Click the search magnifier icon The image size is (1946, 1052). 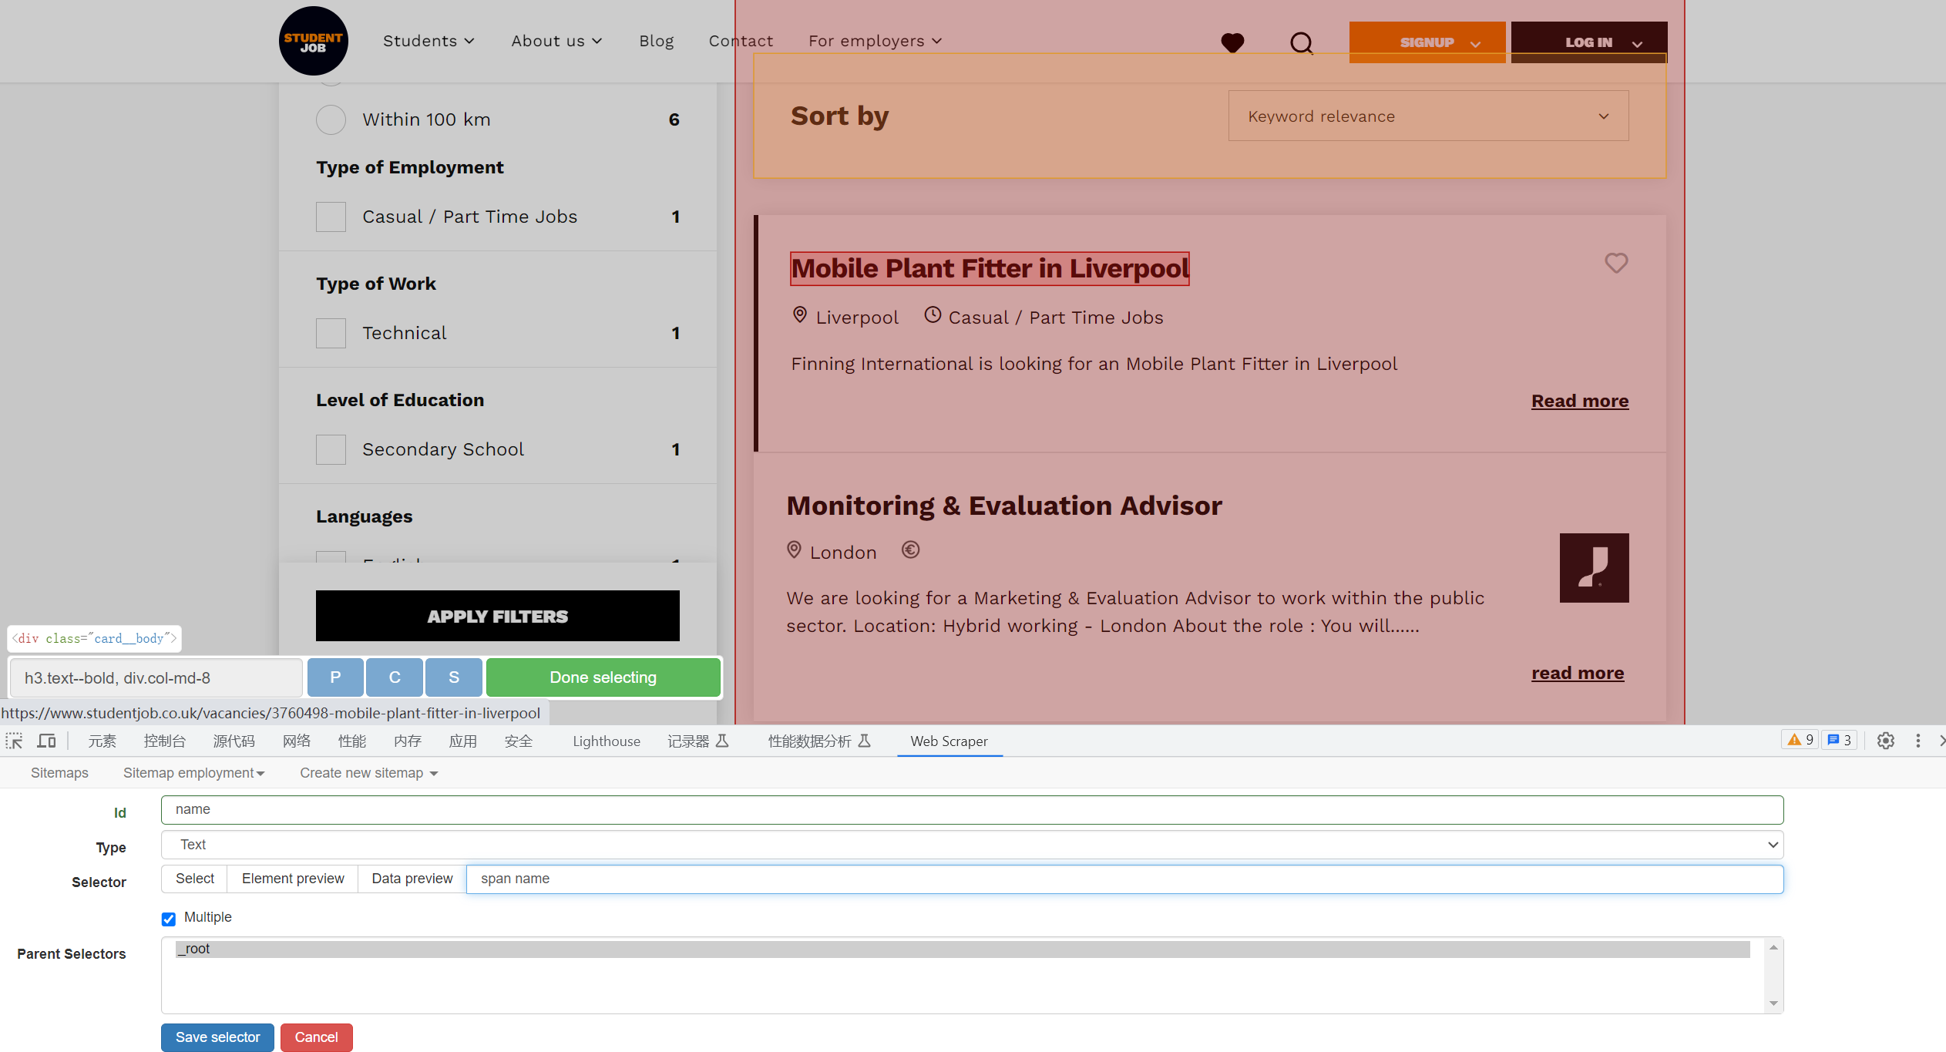(x=1301, y=43)
